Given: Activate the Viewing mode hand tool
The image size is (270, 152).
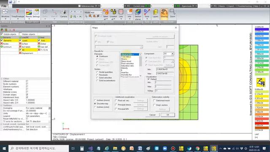Looking at the screenshot, I should click(164, 14).
